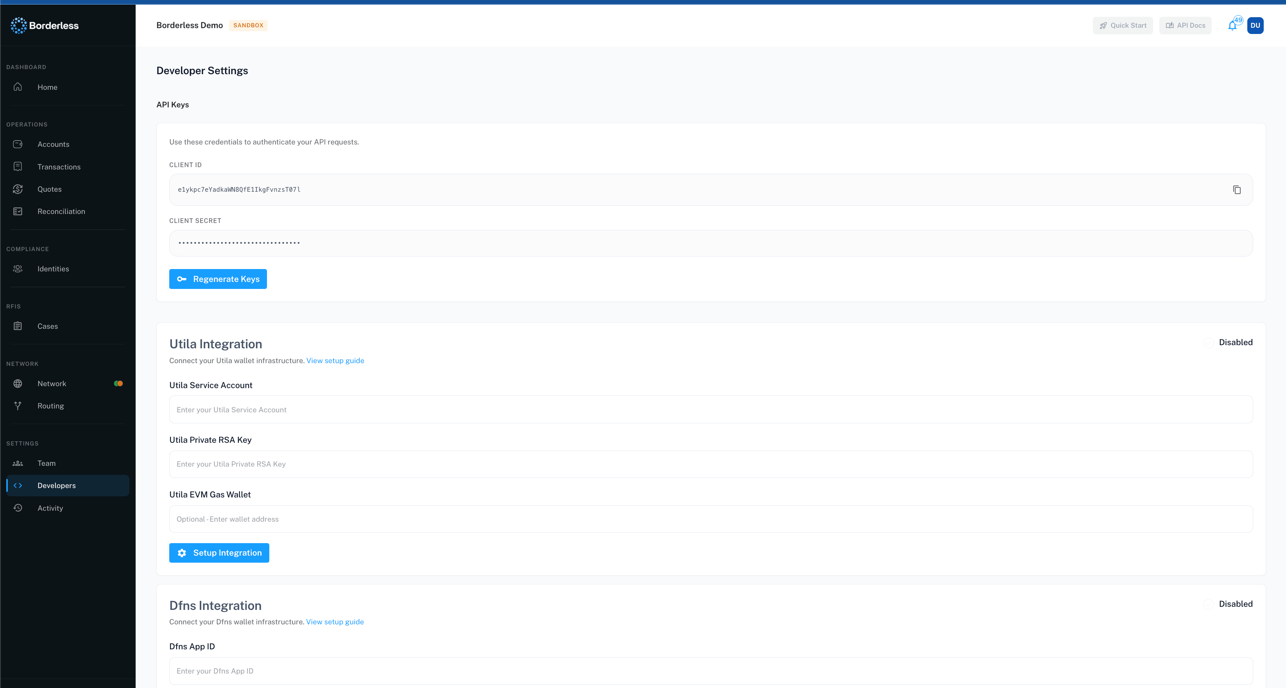Image resolution: width=1286 pixels, height=688 pixels.
Task: Click the Utila Service Account field
Action: pos(711,410)
